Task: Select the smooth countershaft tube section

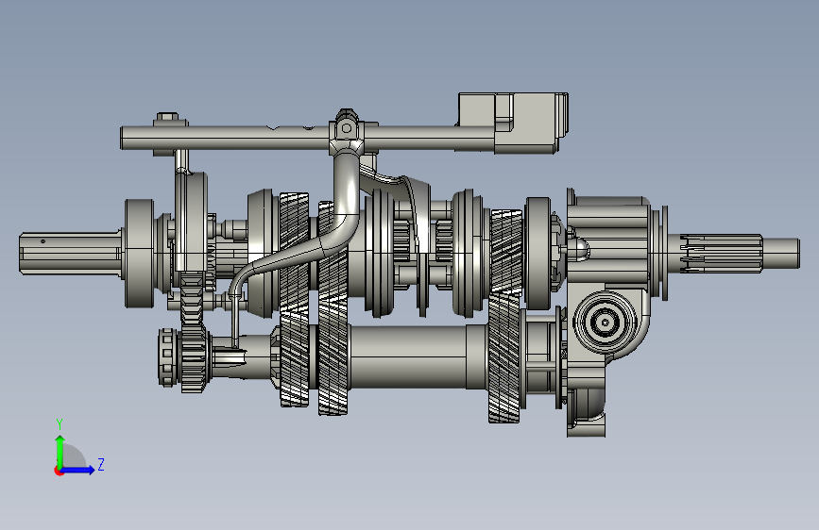Action: click(x=408, y=356)
